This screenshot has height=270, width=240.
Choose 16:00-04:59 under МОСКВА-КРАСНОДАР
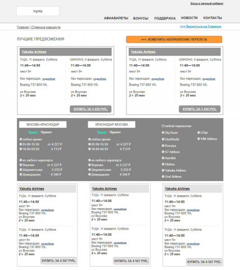tap(29, 149)
